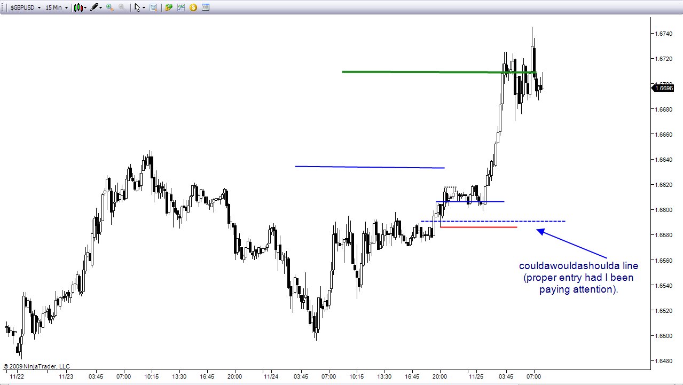Viewport: 683px width, 385px height.
Task: Expand the chart style dropdown arrow
Action: (86, 7)
